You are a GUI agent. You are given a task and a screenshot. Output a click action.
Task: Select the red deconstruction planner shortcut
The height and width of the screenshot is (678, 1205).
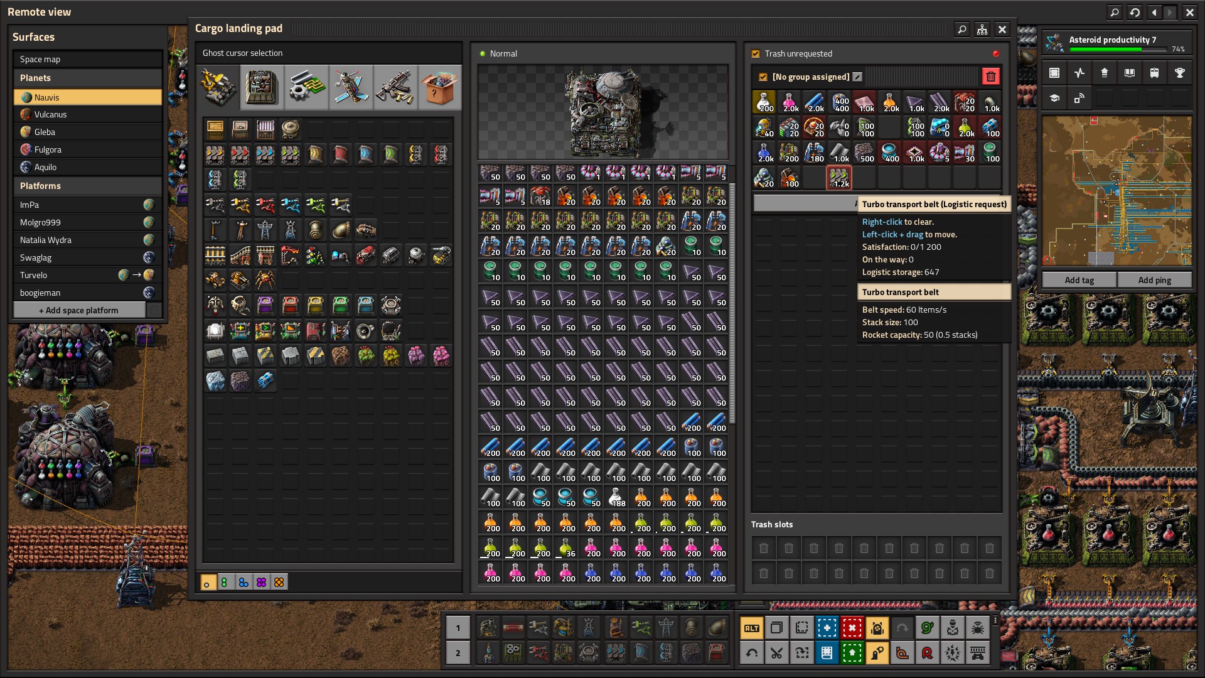click(852, 628)
